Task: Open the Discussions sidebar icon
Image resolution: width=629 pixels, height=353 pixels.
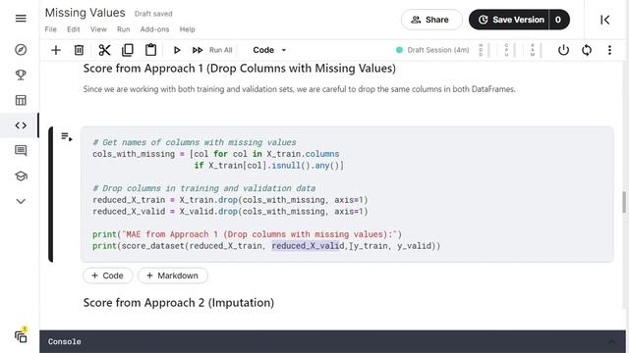Action: (21, 150)
